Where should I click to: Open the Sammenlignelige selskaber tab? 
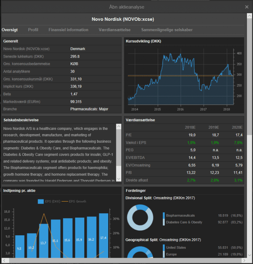point(167,30)
